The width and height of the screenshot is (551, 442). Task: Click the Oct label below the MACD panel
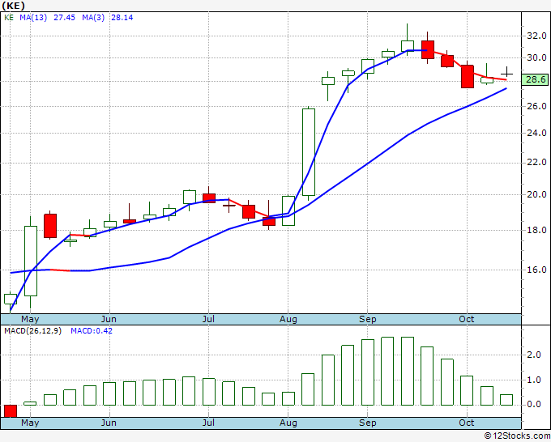pyautogui.click(x=466, y=423)
